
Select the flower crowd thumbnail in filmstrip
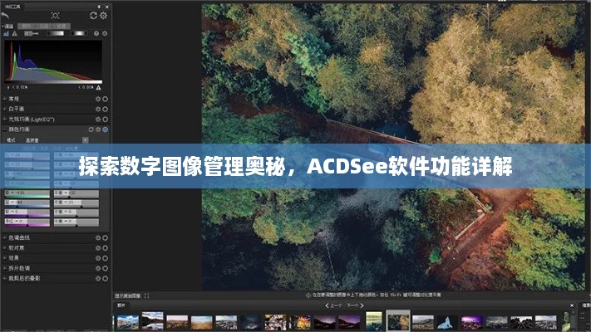(x=275, y=323)
